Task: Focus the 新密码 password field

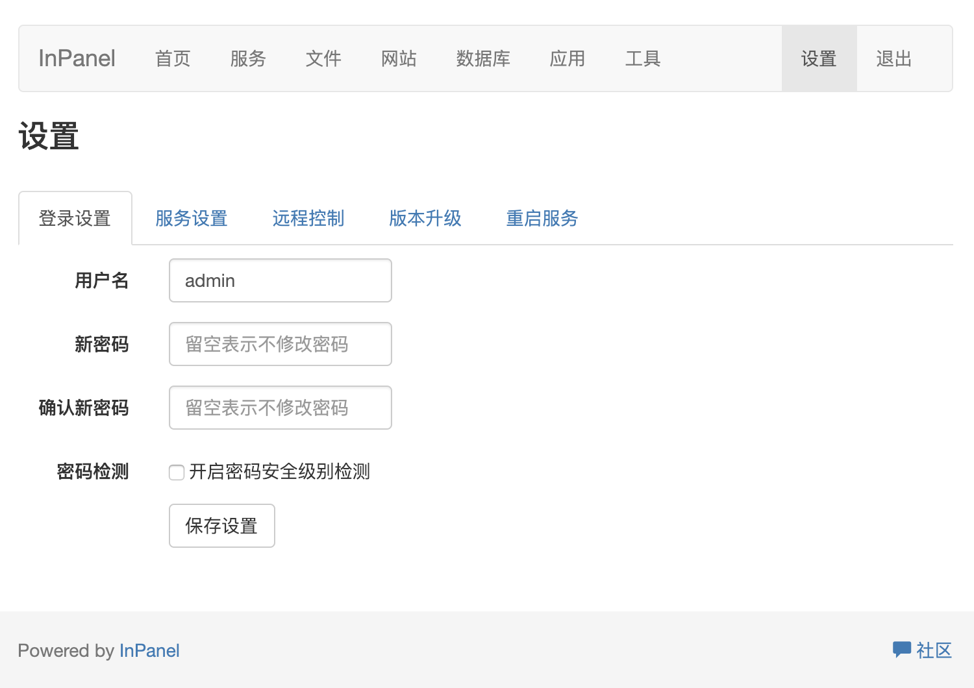Action: 281,344
